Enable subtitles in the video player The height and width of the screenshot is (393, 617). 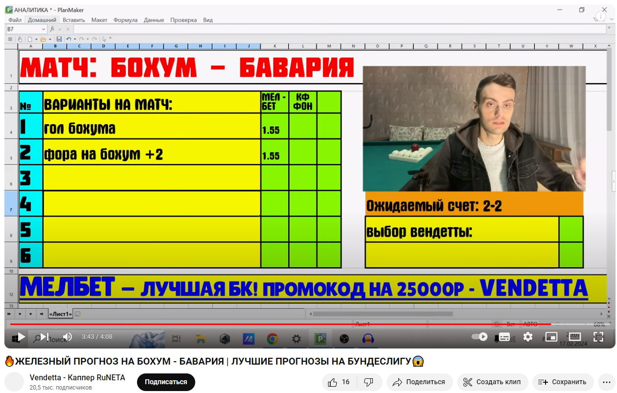pos(503,337)
